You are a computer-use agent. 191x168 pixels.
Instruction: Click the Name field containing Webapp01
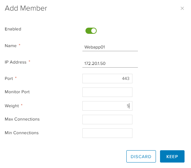click(110, 47)
